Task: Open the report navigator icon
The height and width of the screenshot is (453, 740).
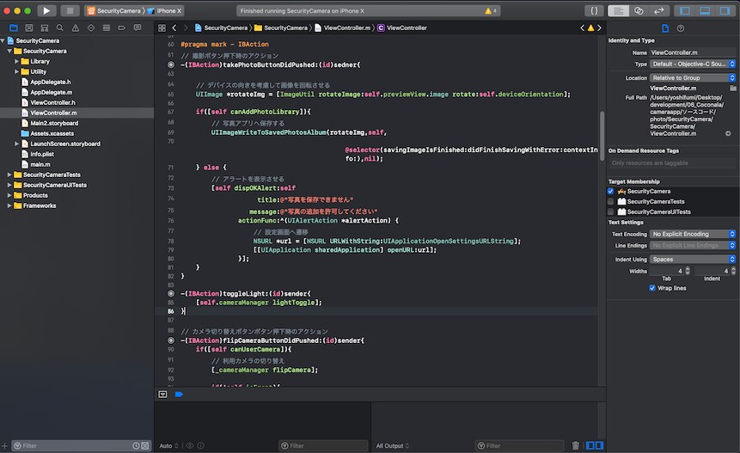Action: 138,28
